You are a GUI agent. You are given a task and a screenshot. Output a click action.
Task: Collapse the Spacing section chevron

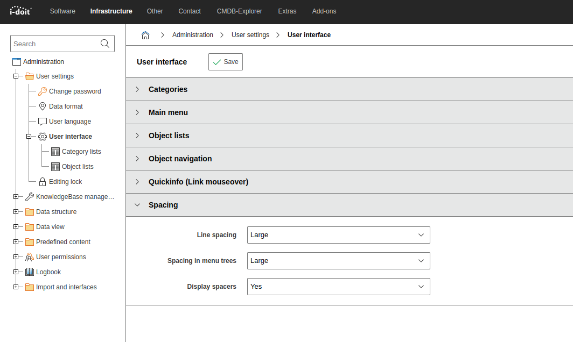point(137,205)
